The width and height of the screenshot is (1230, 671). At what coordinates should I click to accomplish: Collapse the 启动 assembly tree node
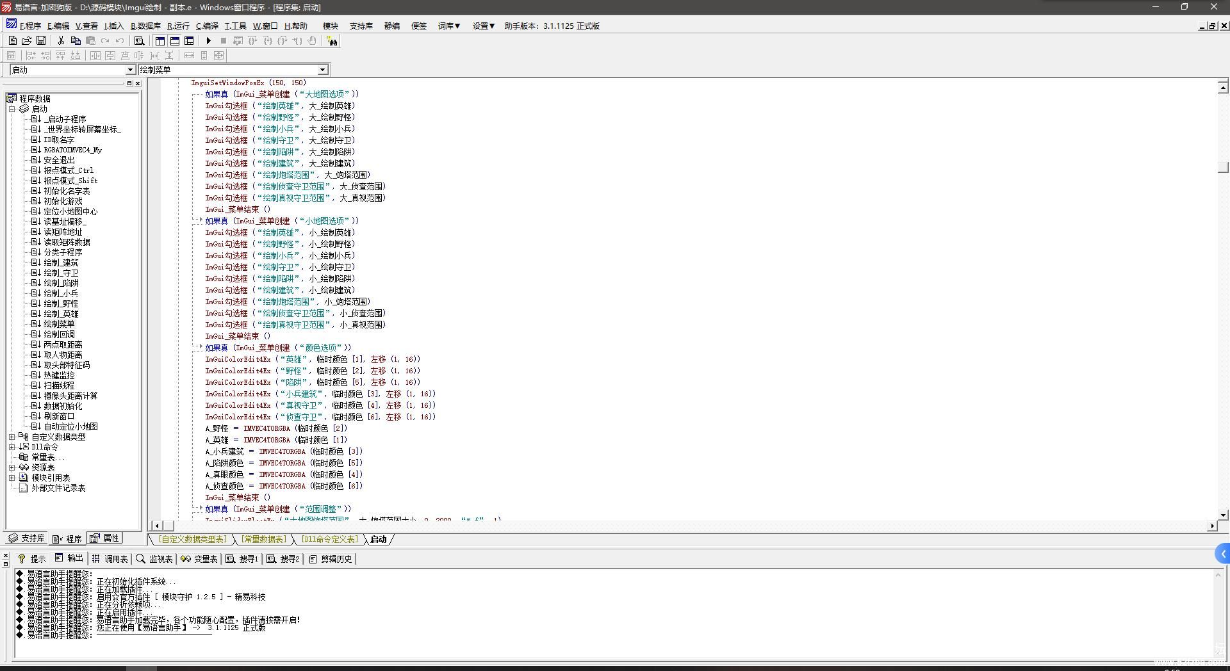12,109
